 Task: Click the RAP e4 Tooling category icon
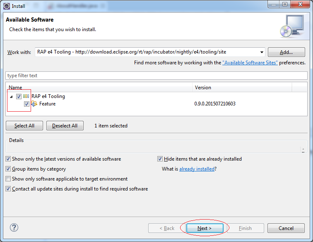click(x=26, y=96)
